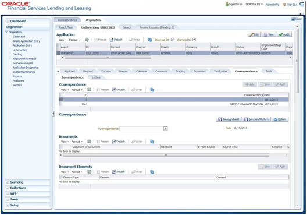Click blue query icon in Correspondence toolbar
Screen dimensions: 307x215
pos(152,90)
